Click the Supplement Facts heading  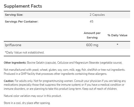click(23, 6)
